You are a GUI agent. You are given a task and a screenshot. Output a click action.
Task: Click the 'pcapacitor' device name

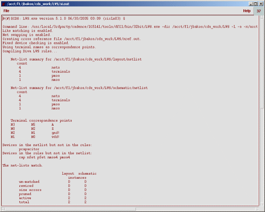[29, 149]
